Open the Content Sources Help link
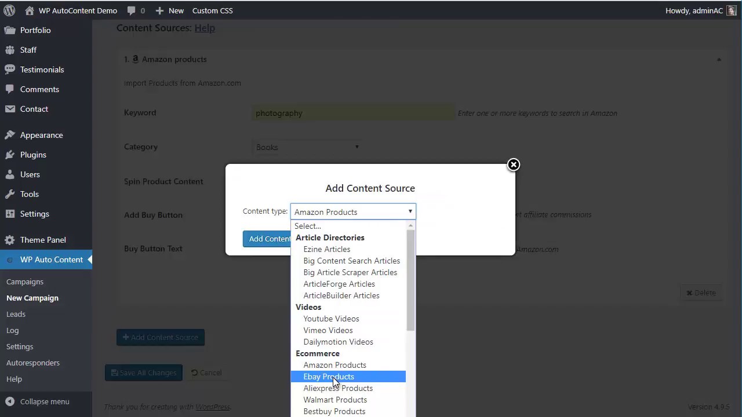The width and height of the screenshot is (742, 417). (x=205, y=28)
